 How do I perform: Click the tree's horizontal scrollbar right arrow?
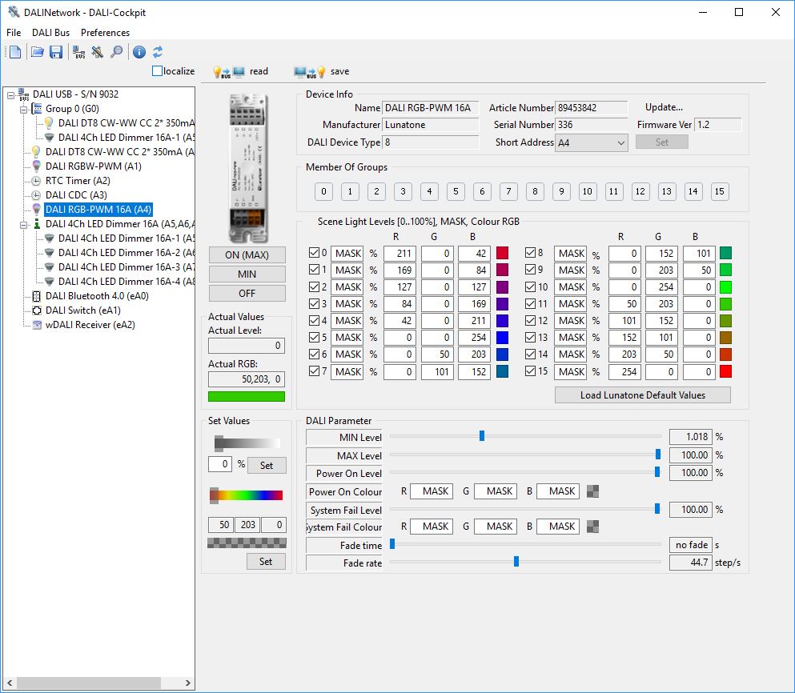187,683
